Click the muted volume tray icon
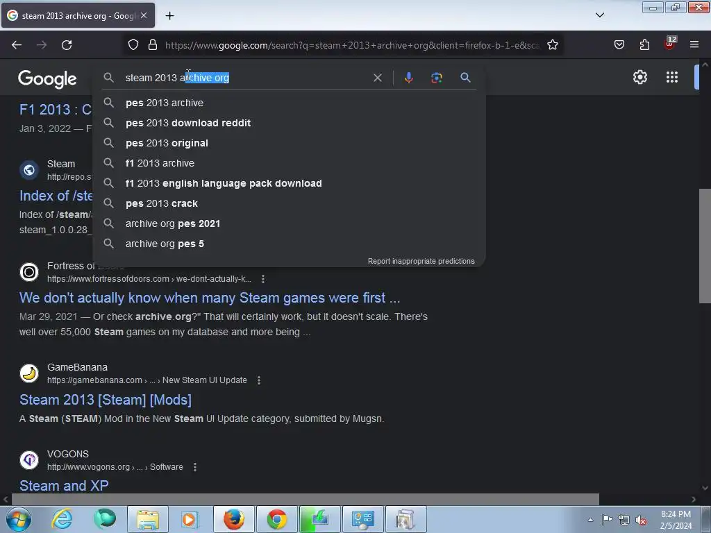 [x=641, y=520]
